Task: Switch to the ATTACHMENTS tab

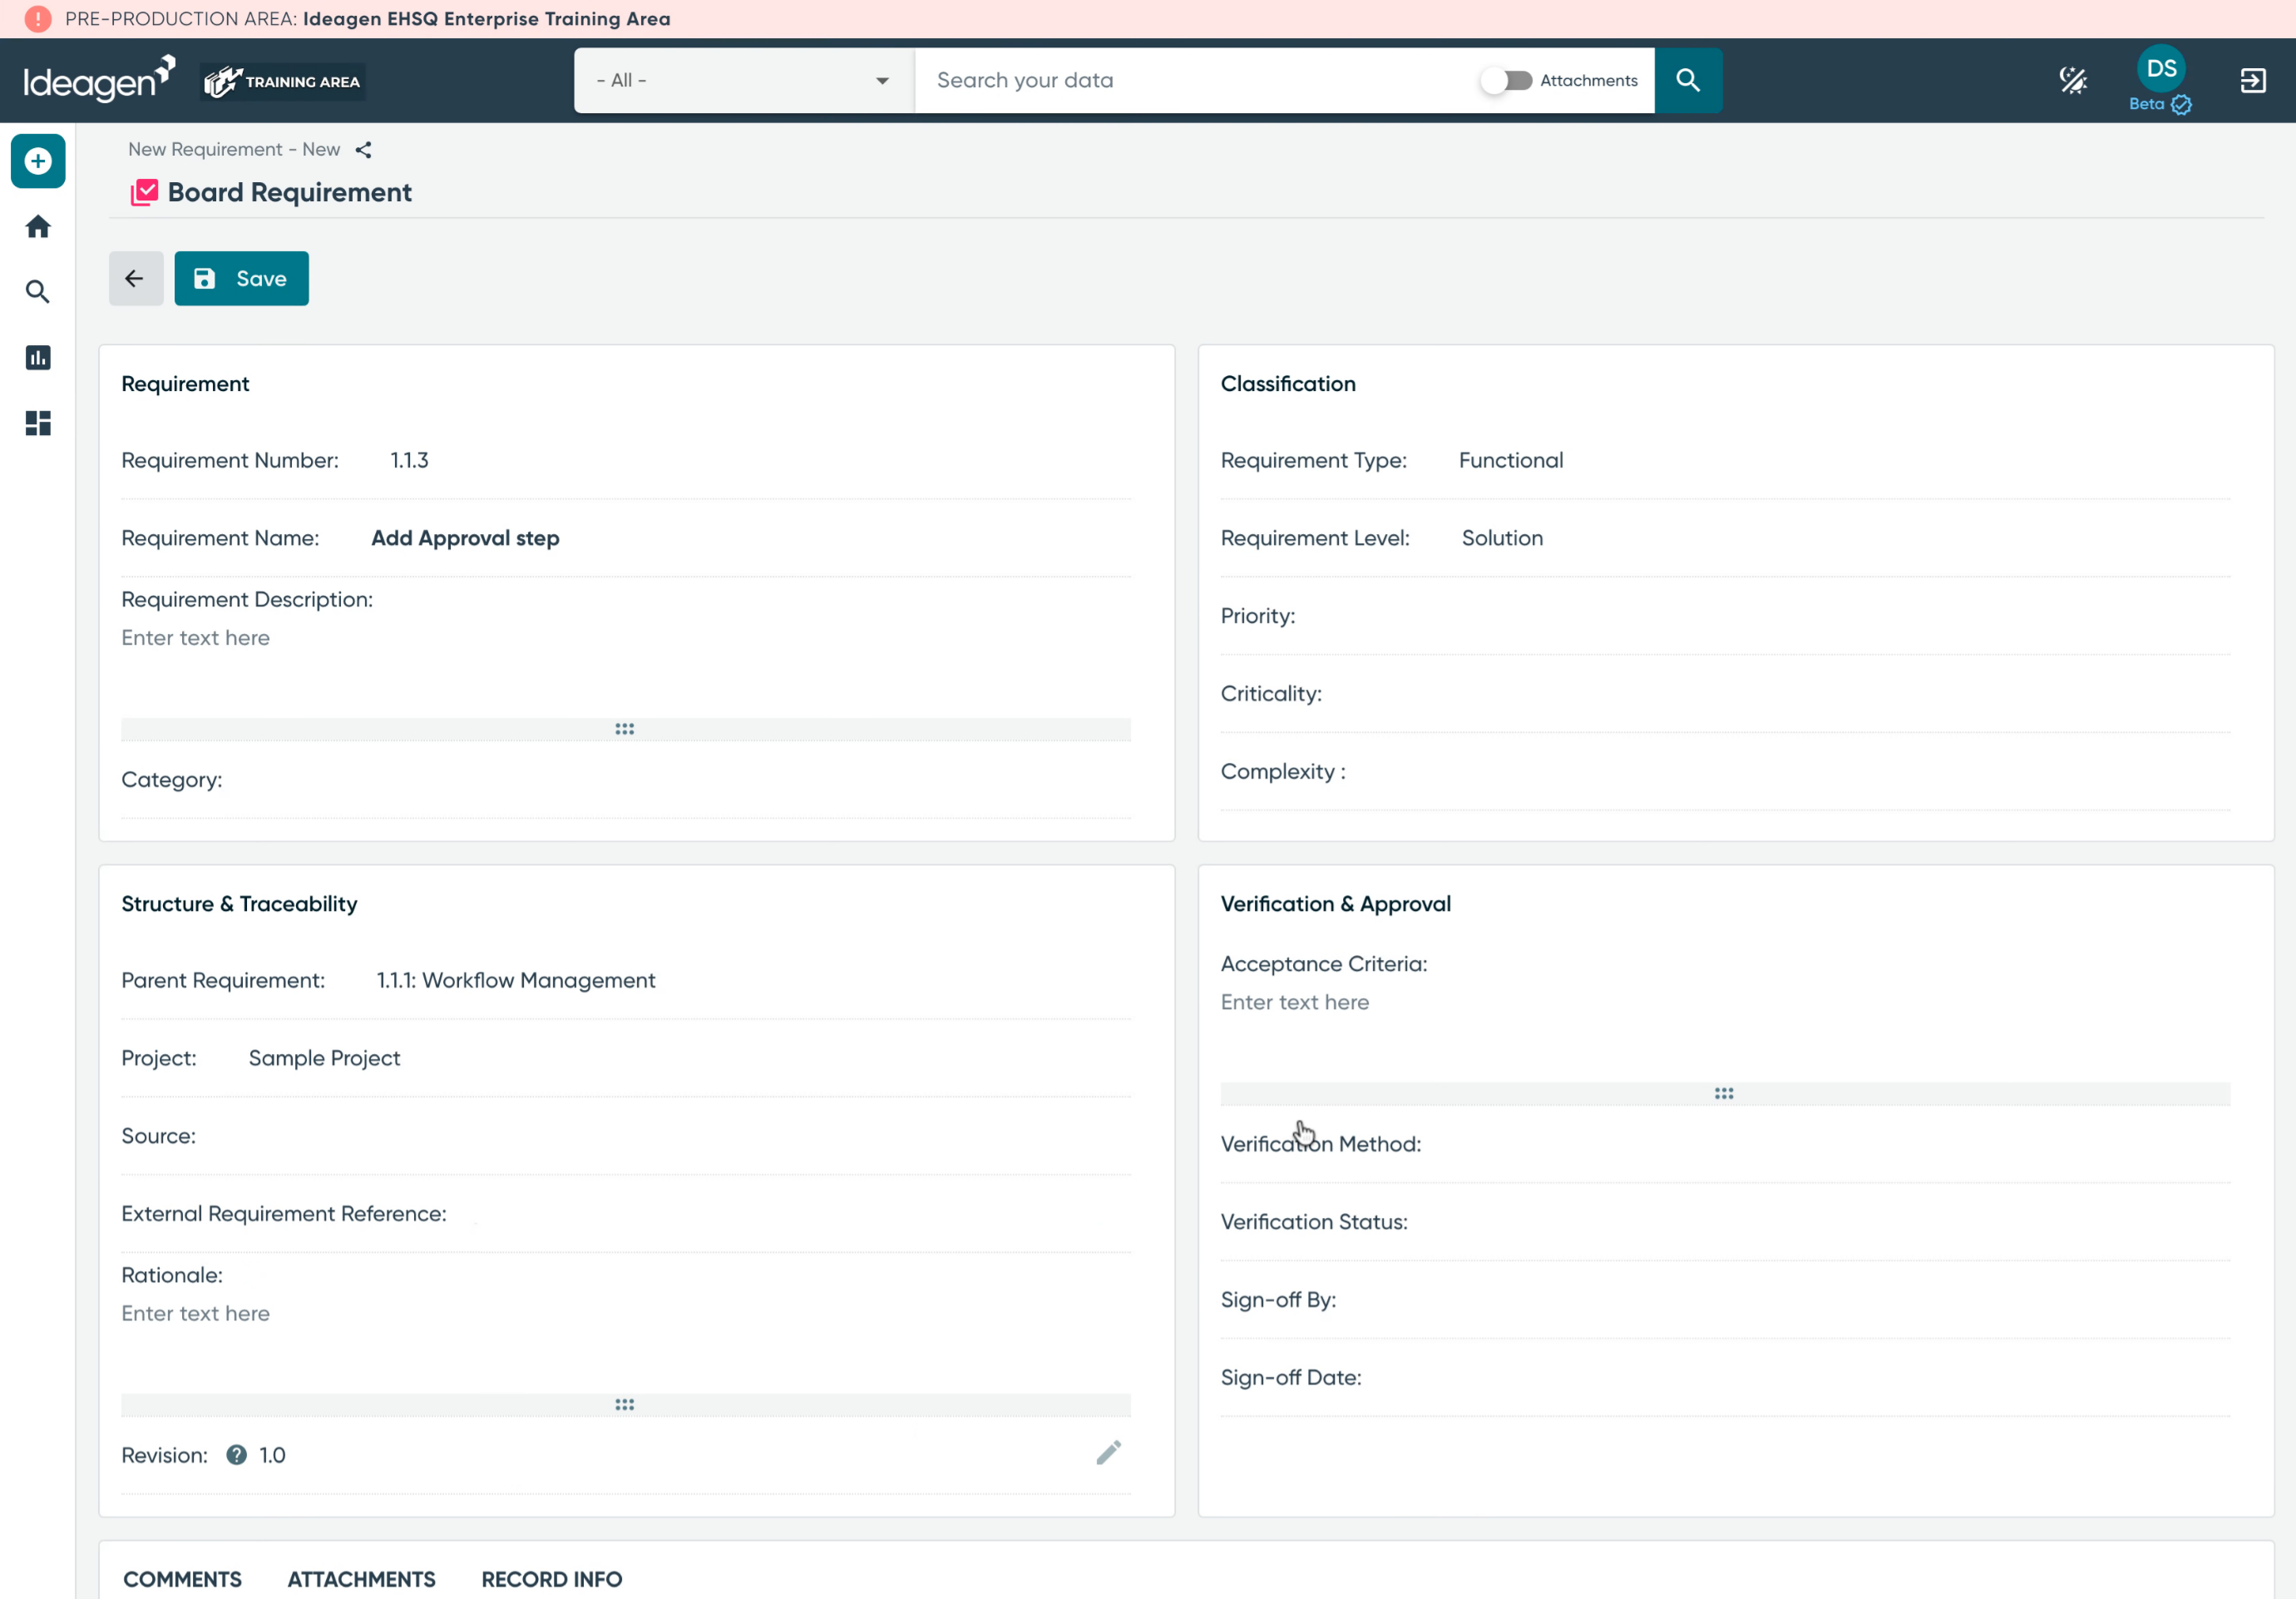Action: [x=361, y=1579]
